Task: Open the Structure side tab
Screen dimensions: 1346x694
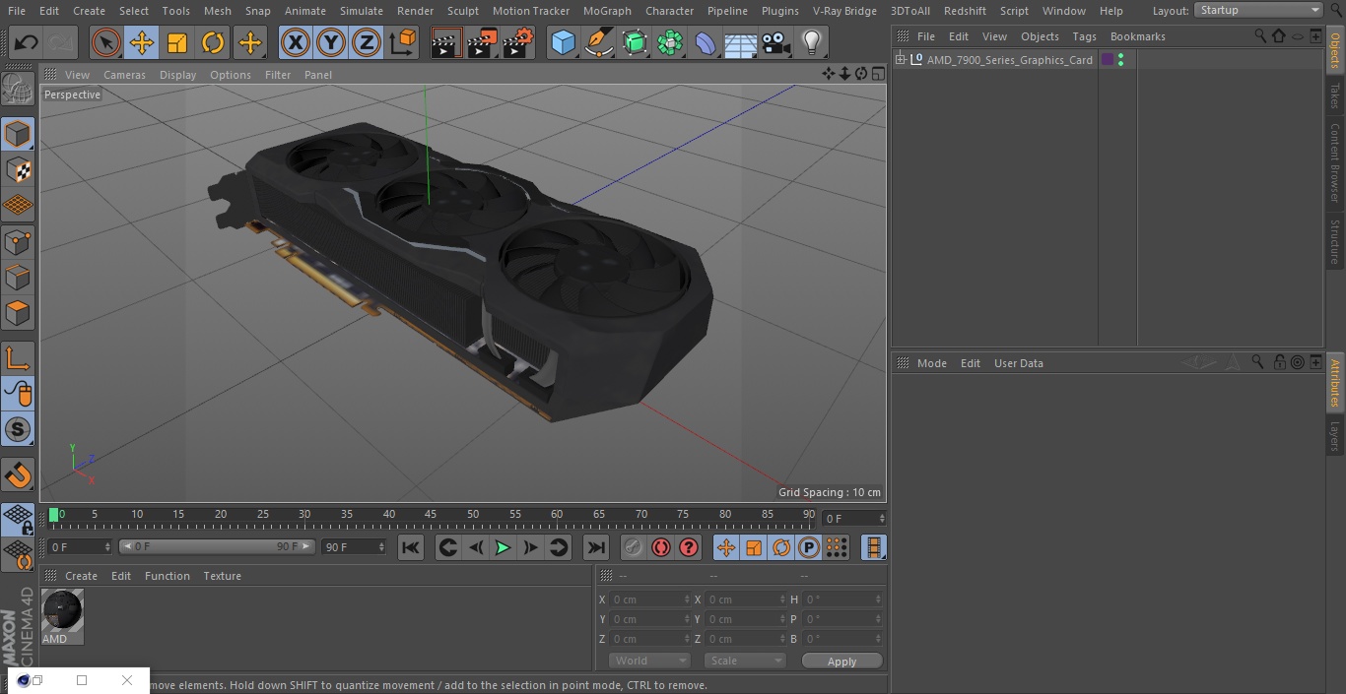Action: point(1335,242)
